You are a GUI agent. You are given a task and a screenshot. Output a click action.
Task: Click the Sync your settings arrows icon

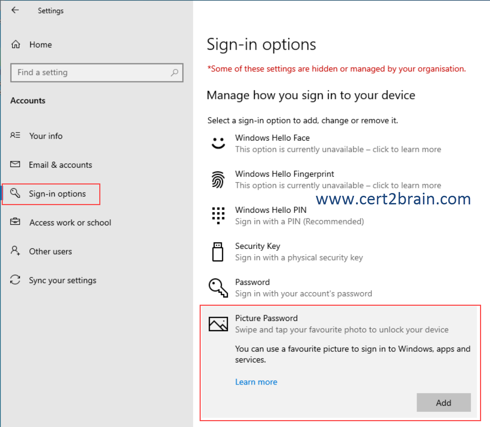(15, 280)
